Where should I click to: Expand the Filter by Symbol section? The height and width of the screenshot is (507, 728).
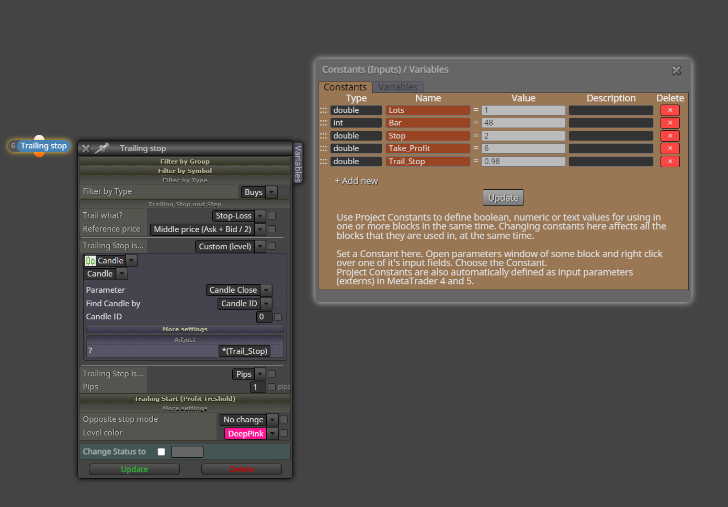click(x=185, y=171)
